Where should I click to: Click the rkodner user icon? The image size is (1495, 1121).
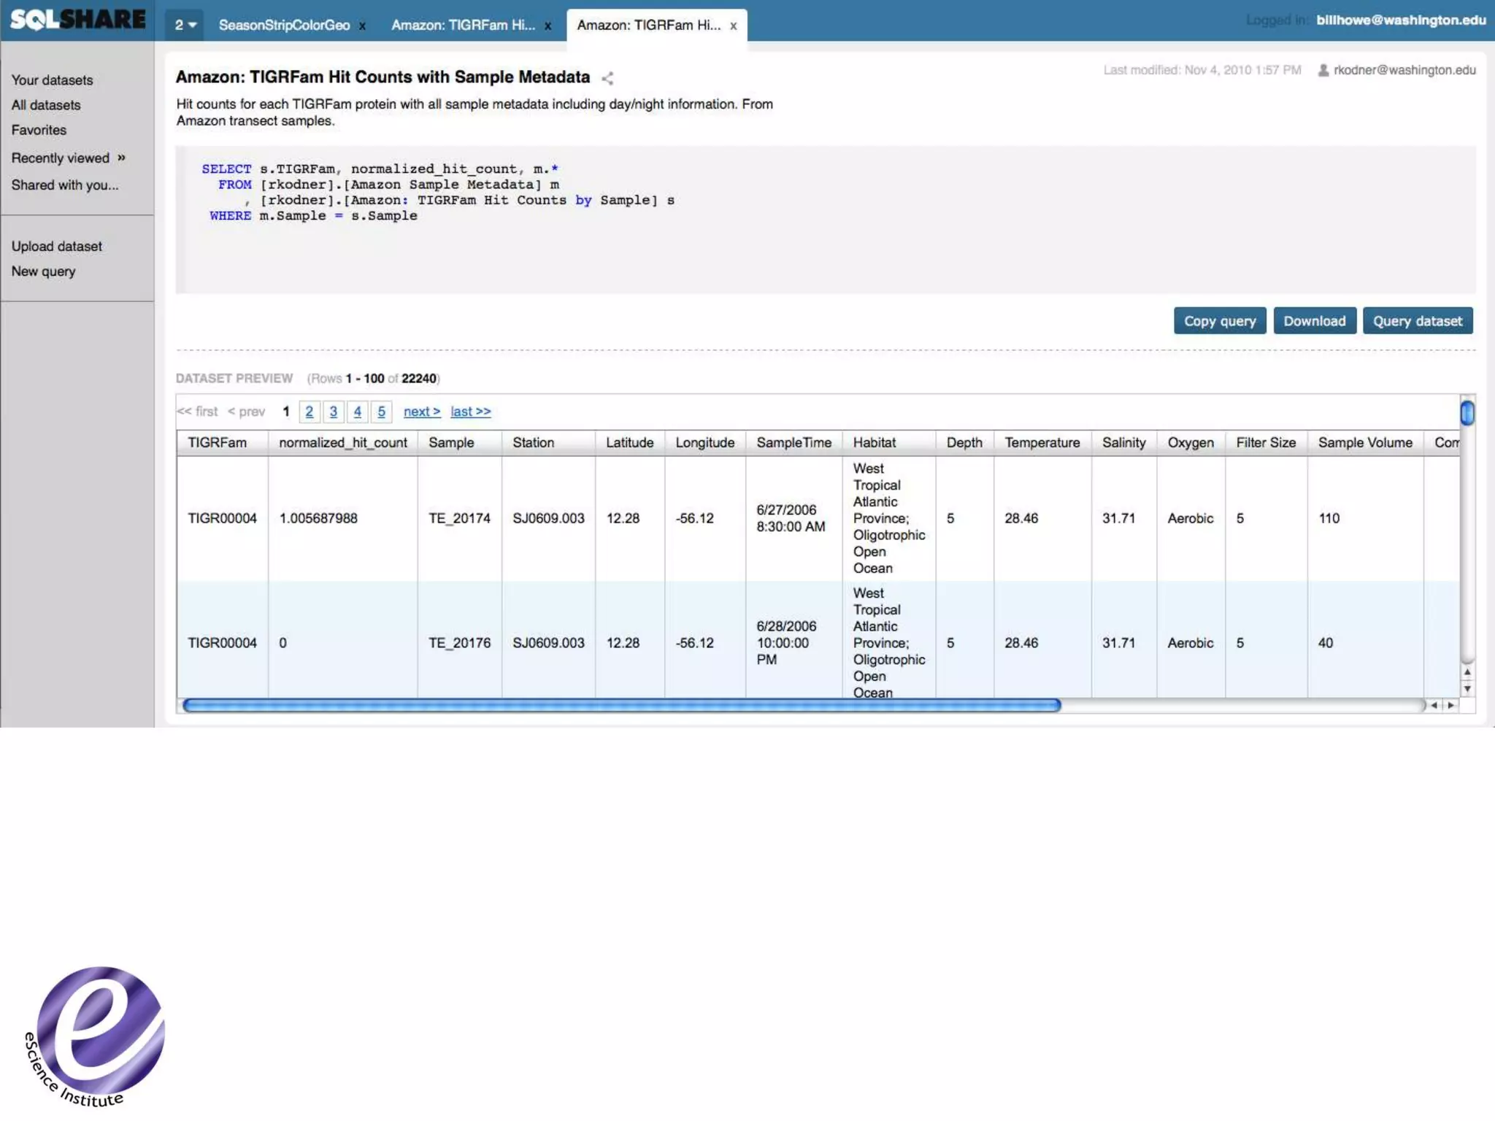pos(1323,70)
